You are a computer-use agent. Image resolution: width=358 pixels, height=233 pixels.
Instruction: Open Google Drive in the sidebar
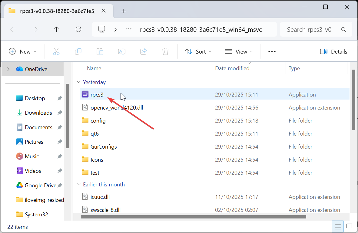pyautogui.click(x=40, y=185)
